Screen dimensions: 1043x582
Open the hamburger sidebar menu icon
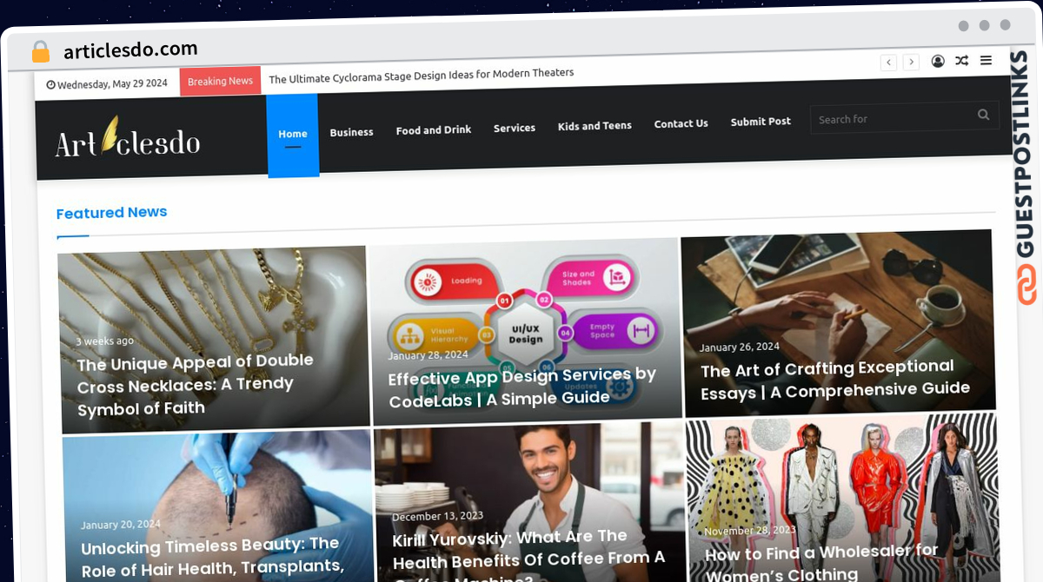pos(986,61)
